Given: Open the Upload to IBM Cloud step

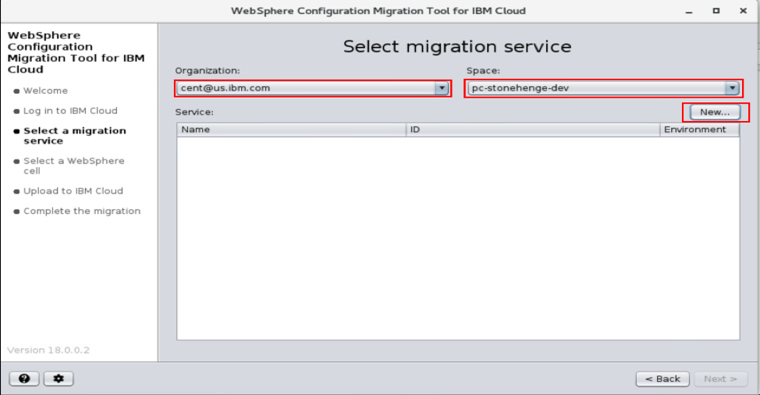Looking at the screenshot, I should pos(73,190).
